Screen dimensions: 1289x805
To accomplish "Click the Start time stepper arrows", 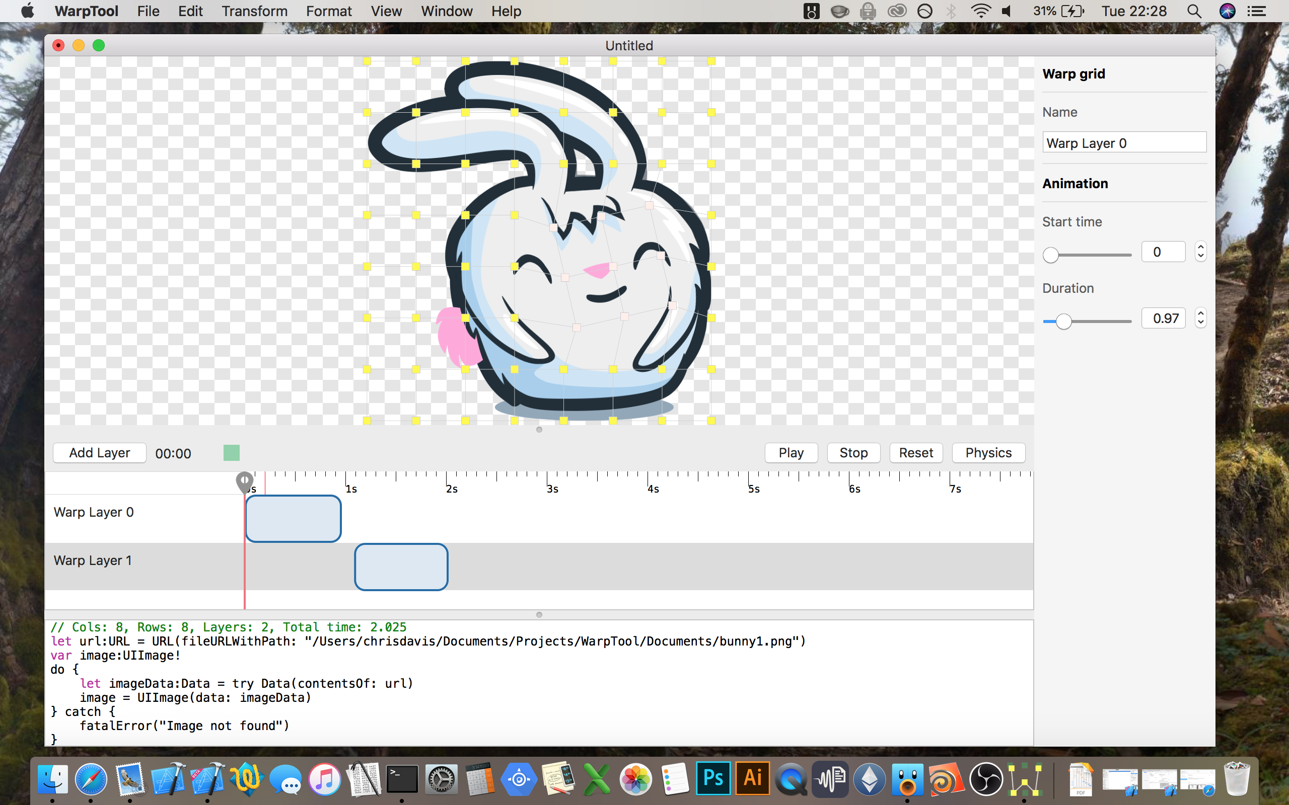I will coord(1200,252).
